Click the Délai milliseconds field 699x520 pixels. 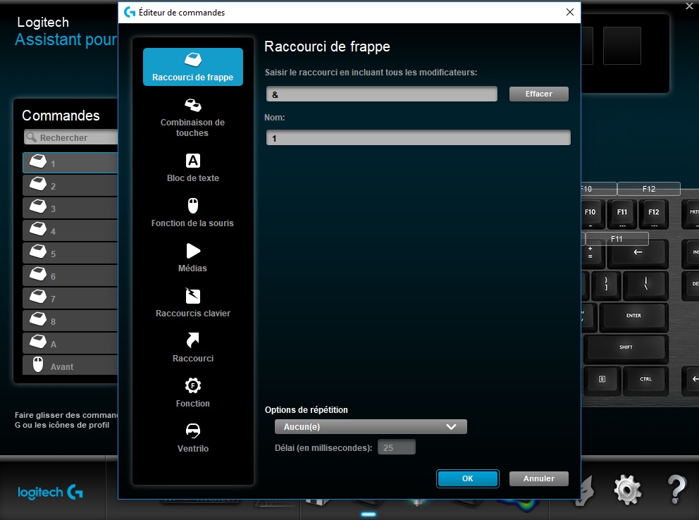coord(396,447)
